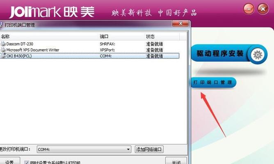
Task: Click 准备就绪 status of Microsoft XPS Document Writer
Action: click(x=155, y=50)
